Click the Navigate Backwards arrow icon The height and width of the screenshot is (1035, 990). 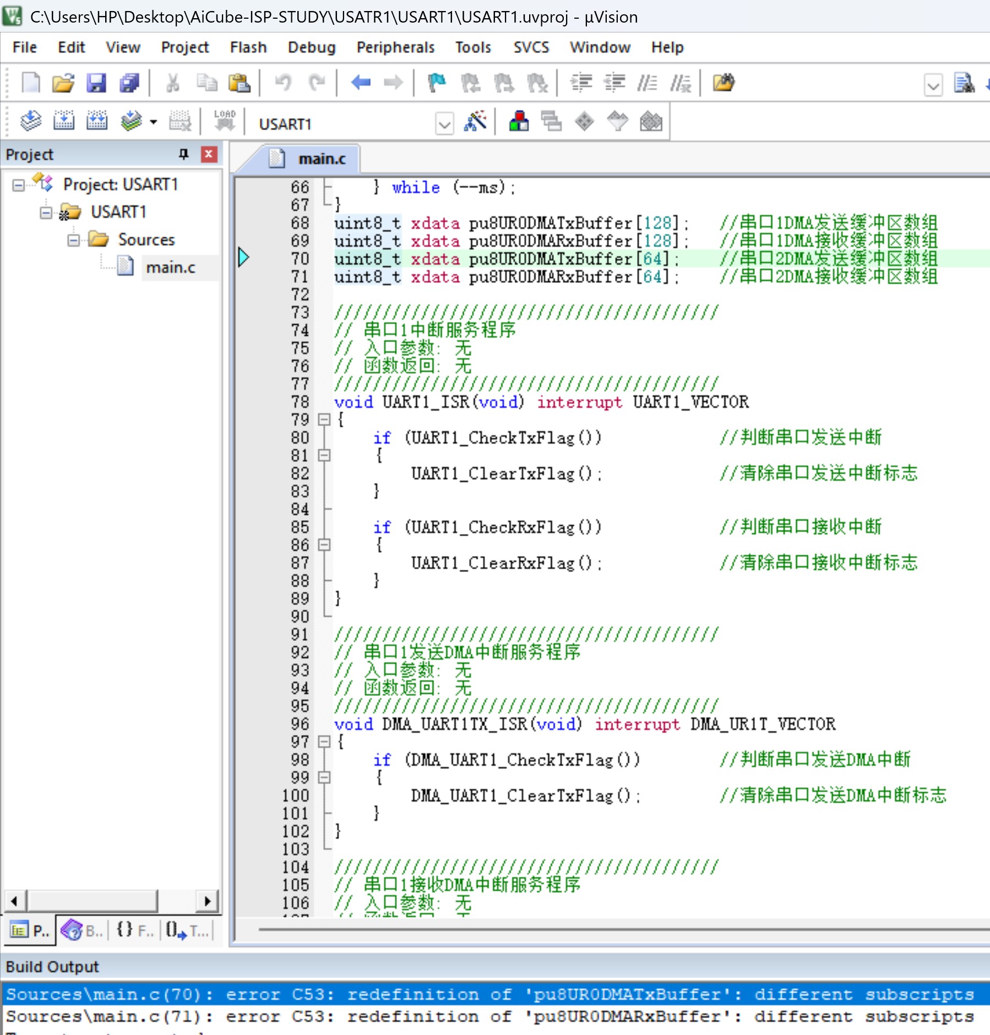click(x=361, y=83)
